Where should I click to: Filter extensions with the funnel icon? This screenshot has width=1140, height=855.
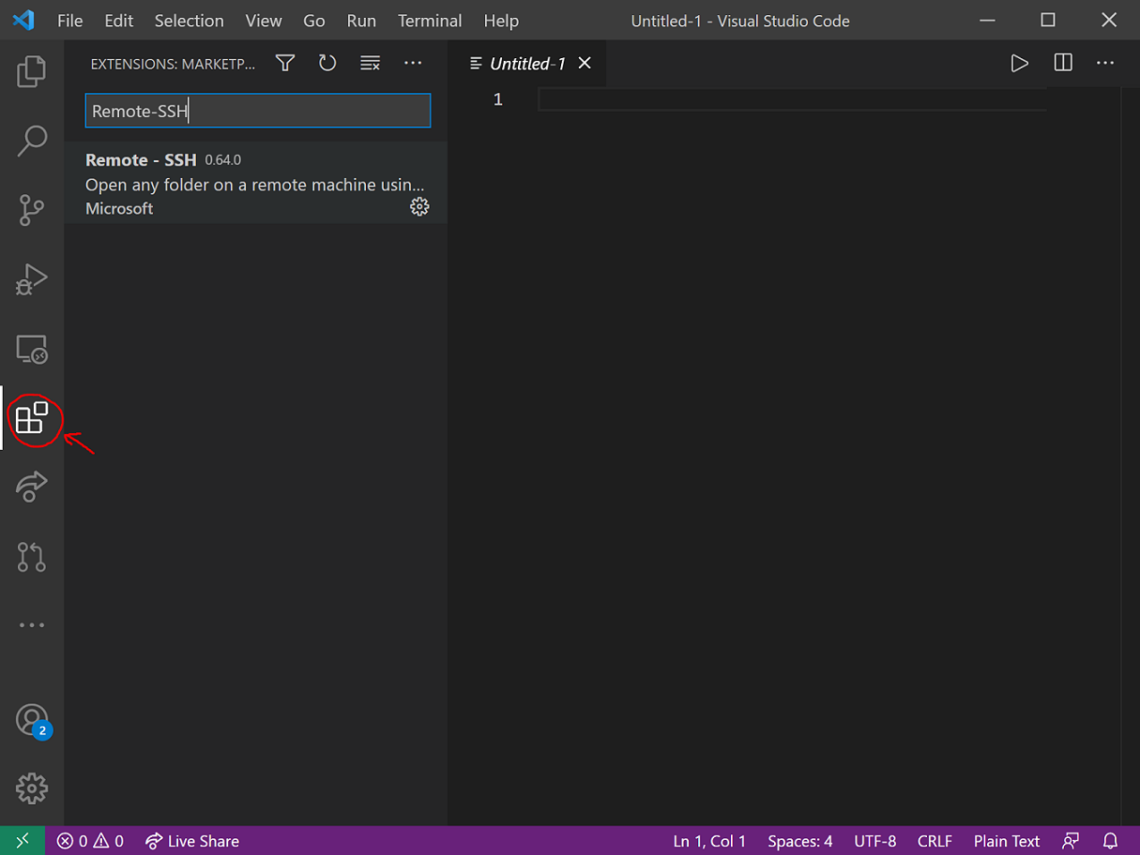[x=285, y=63]
